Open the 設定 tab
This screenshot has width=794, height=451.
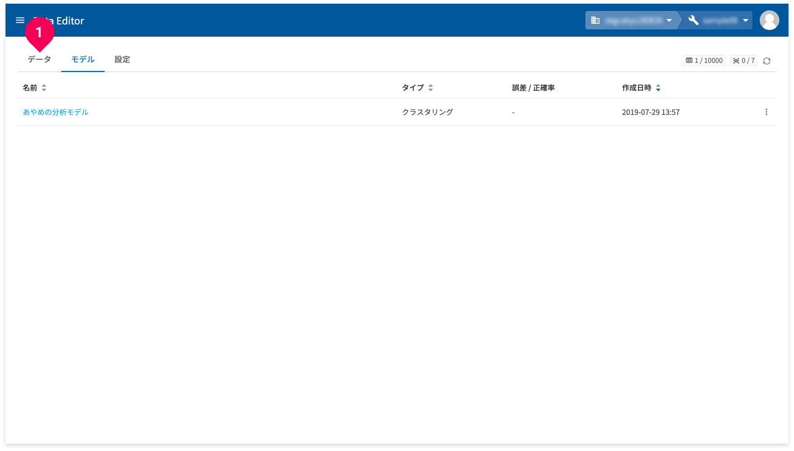(122, 59)
